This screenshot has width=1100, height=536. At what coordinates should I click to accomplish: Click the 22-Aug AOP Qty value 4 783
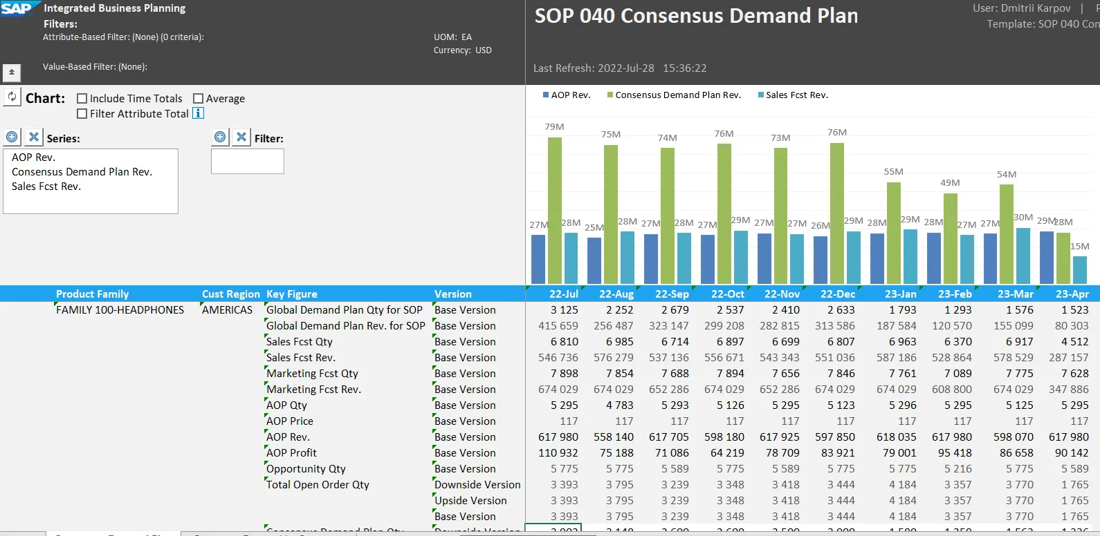(620, 405)
